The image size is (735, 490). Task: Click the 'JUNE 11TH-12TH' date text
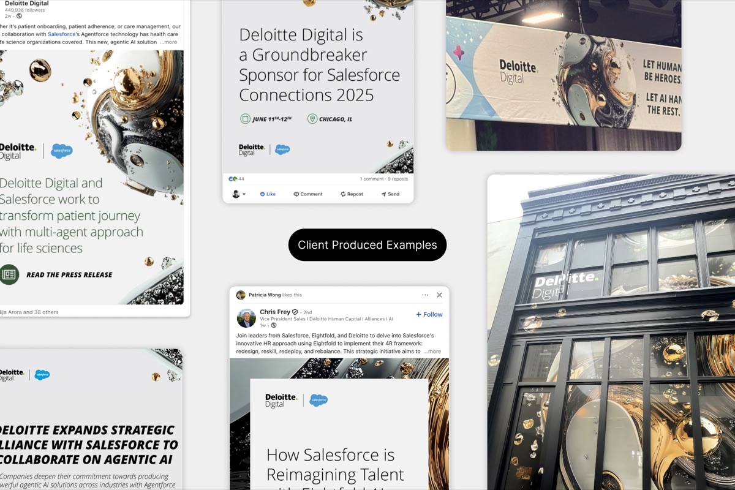click(x=272, y=119)
